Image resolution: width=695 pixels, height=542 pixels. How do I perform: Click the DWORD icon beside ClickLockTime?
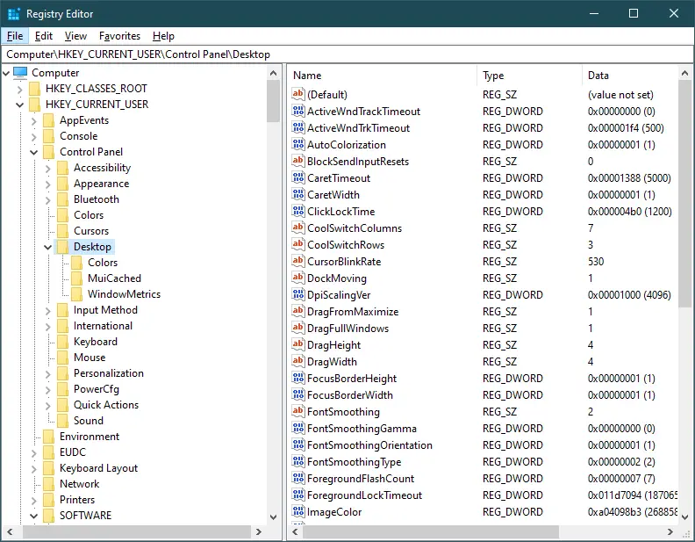click(298, 211)
